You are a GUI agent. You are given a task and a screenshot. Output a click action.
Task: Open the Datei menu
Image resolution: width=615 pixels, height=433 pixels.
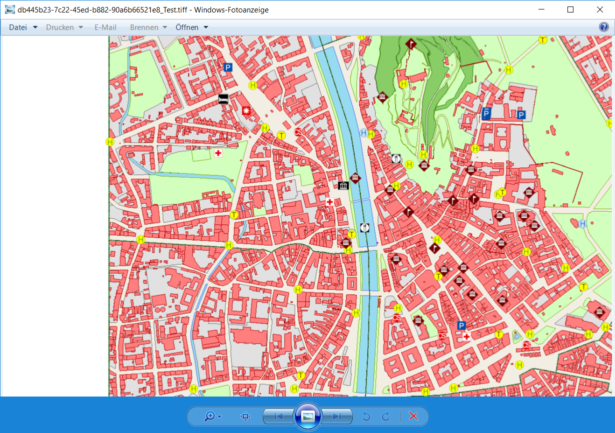18,27
